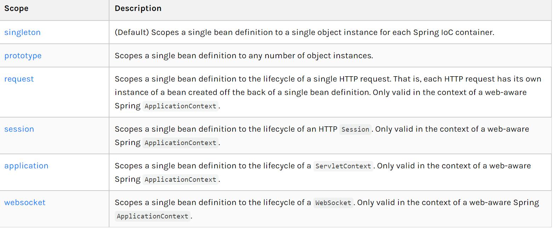Follow the websocket scope link

click(x=25, y=203)
